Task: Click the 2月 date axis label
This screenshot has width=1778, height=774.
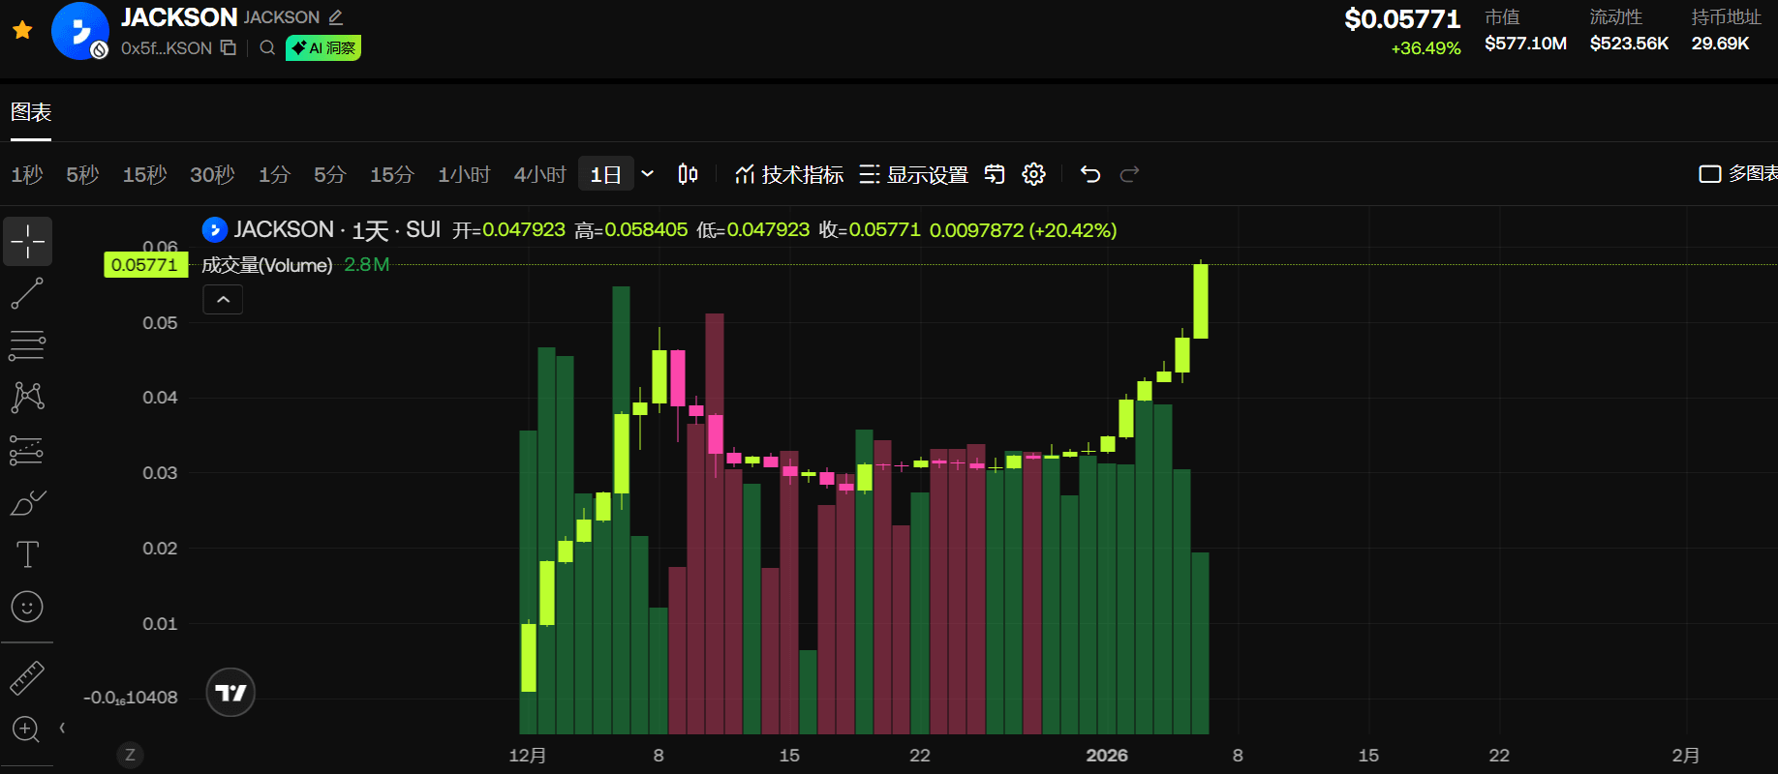Action: click(x=1686, y=756)
